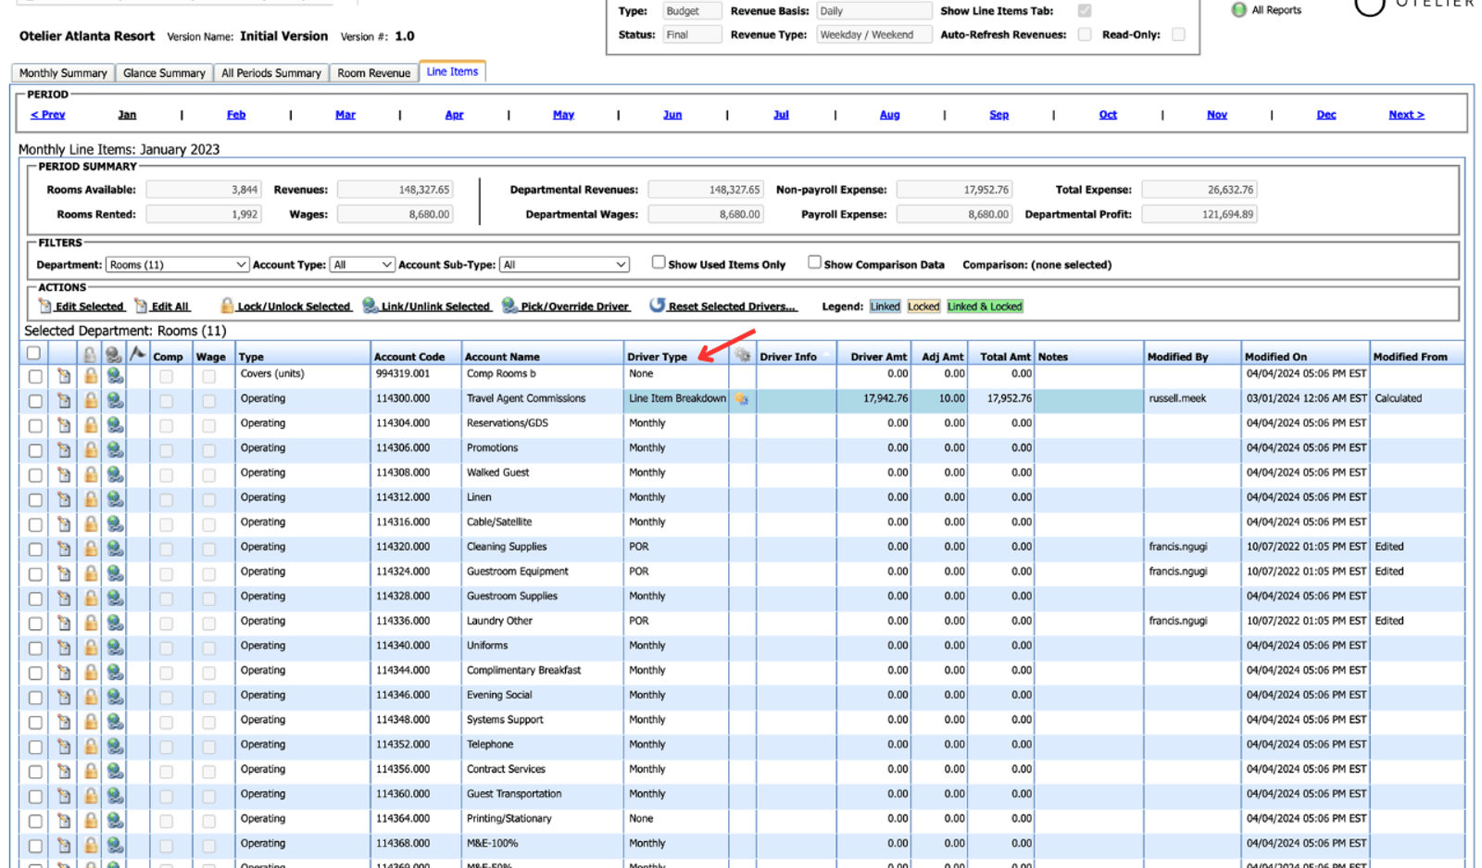Sort by Driver Type column header

[x=657, y=357]
